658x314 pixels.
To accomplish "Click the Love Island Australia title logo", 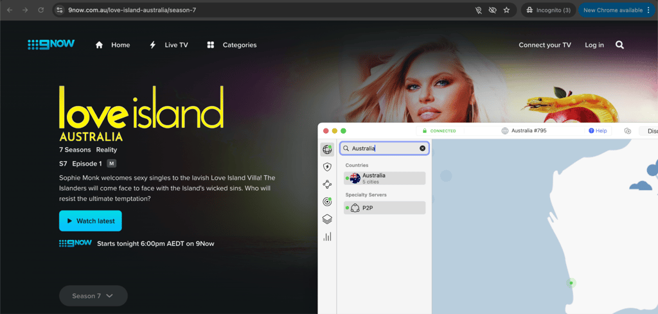I will click(141, 113).
